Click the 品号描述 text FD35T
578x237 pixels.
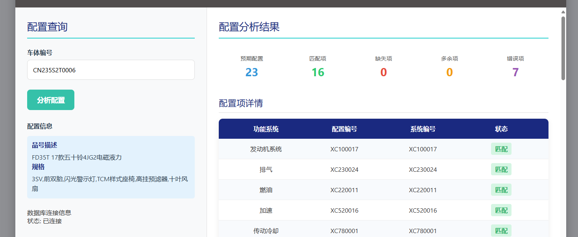tap(77, 158)
